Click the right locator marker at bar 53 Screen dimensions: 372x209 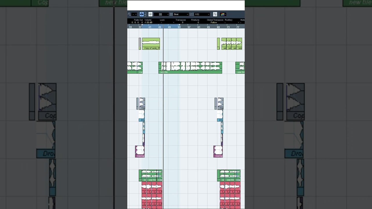tap(179, 25)
